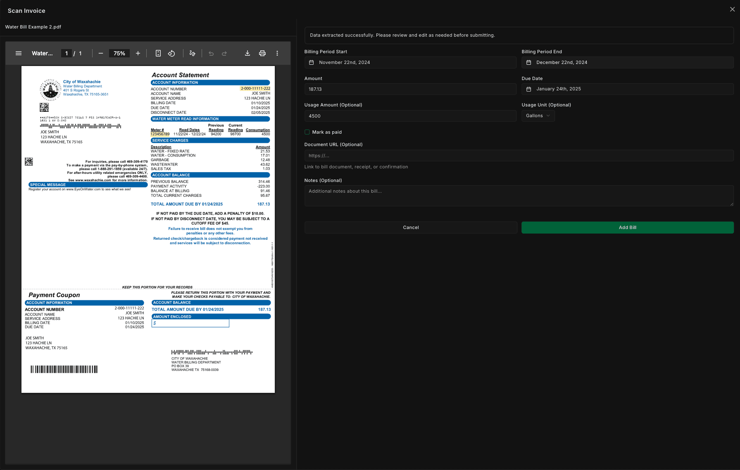
Task: Submit the bill with Add Bill
Action: 627,227
